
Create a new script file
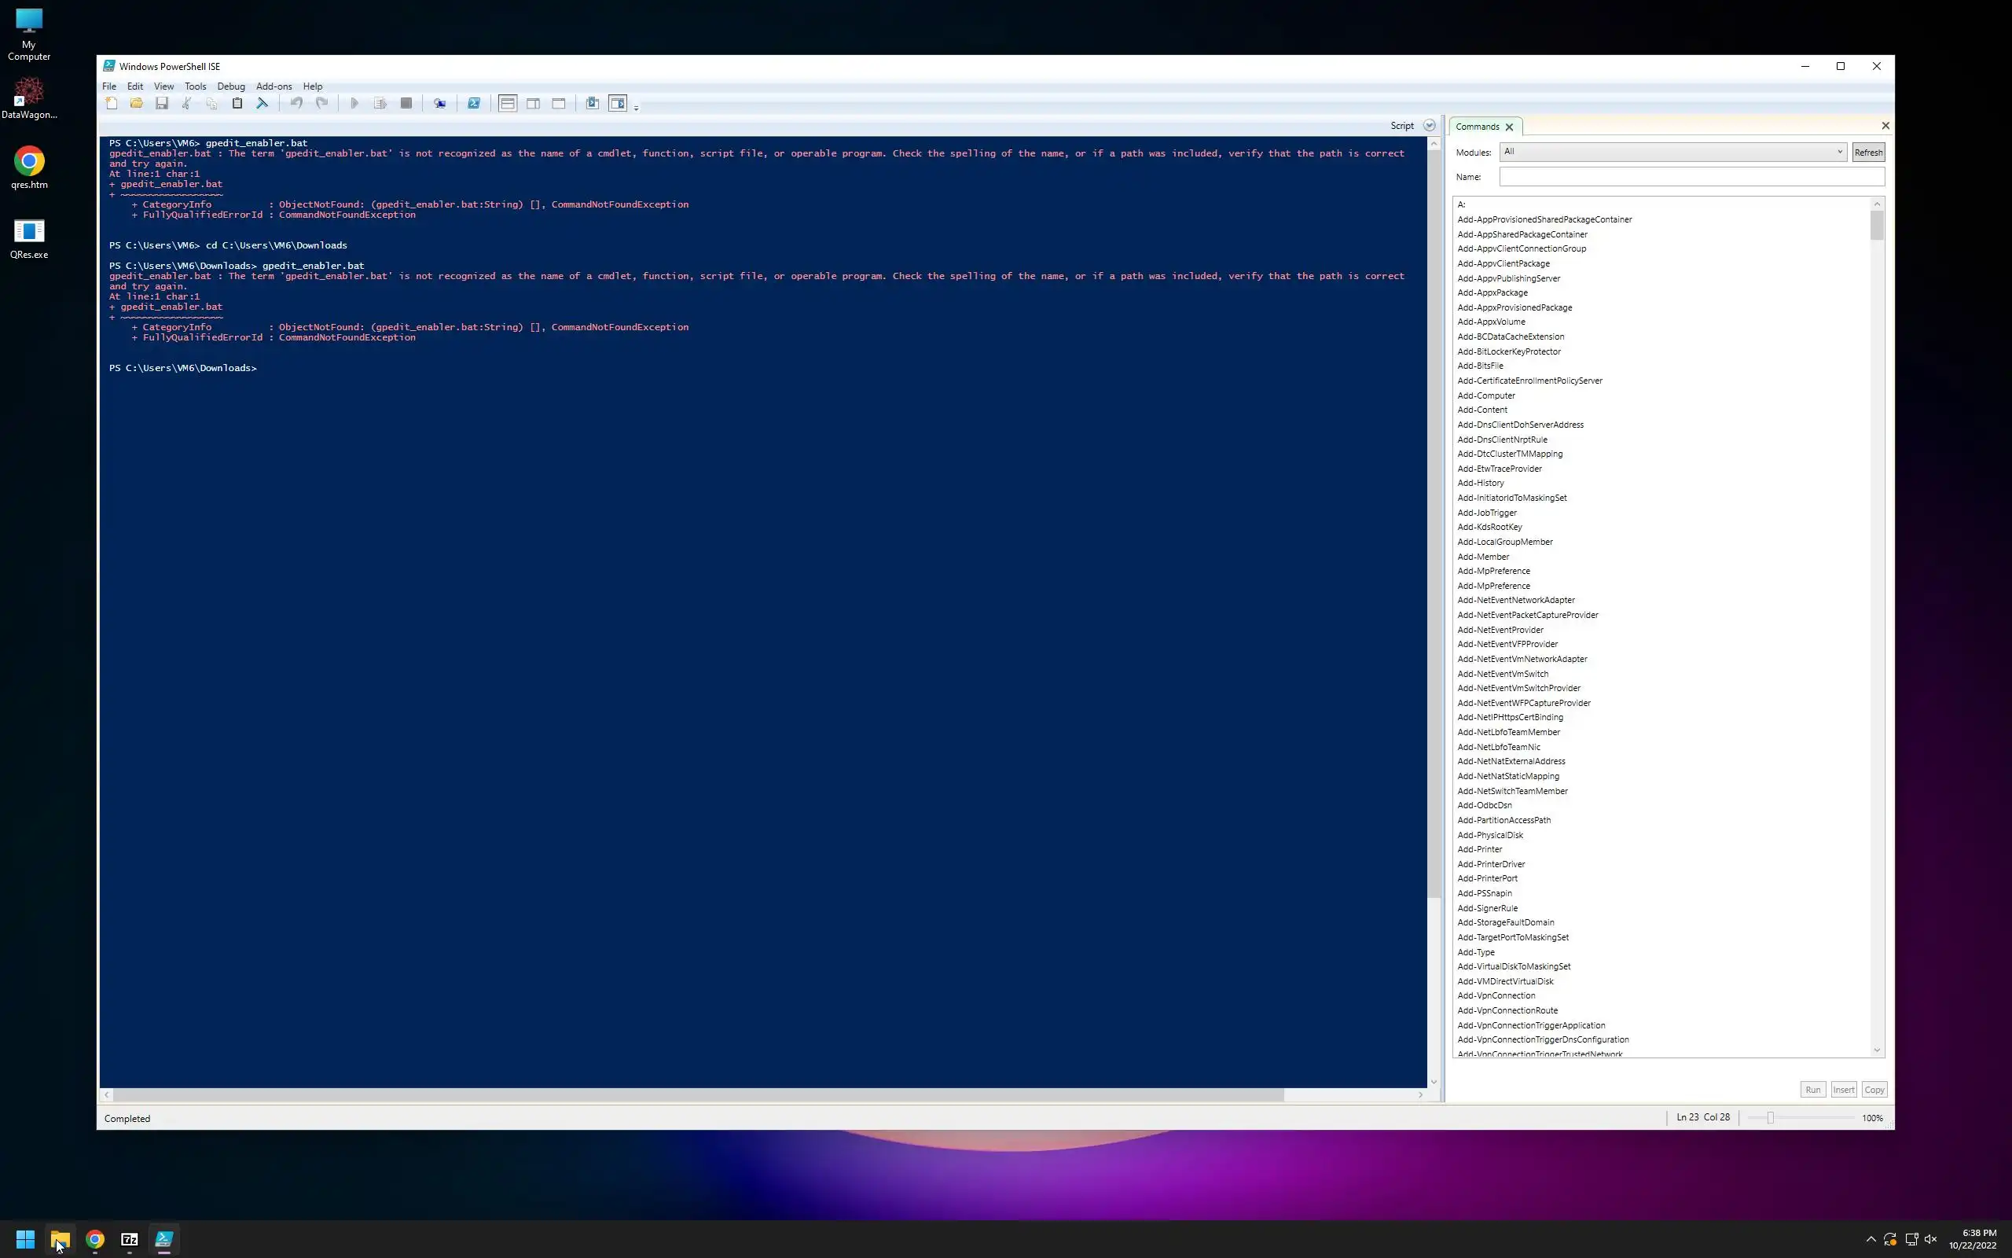point(112,103)
